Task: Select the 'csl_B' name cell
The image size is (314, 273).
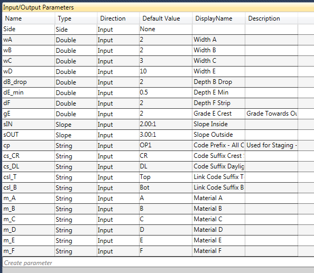Action: [x=29, y=188]
